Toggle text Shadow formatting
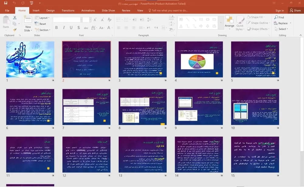The width and height of the screenshot is (304, 187). pyautogui.click(x=78, y=28)
